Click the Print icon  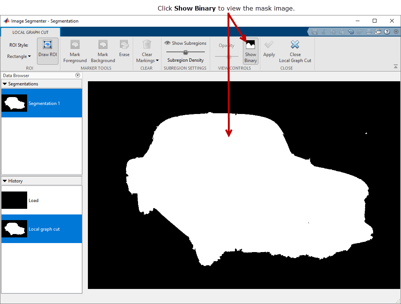point(369,32)
